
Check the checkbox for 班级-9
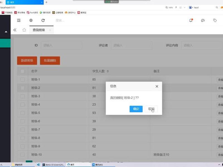click(23, 146)
